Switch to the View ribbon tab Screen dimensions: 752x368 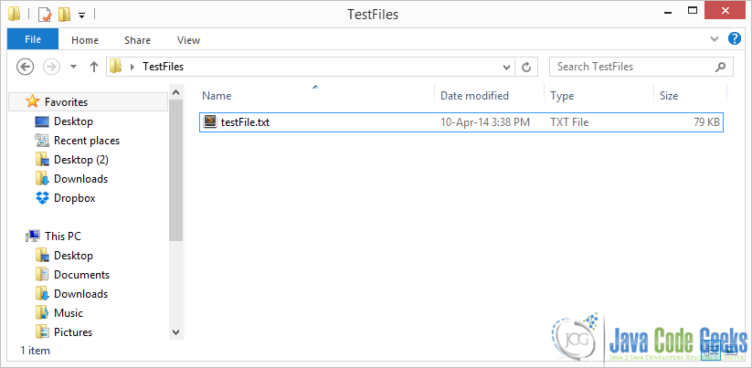188,40
